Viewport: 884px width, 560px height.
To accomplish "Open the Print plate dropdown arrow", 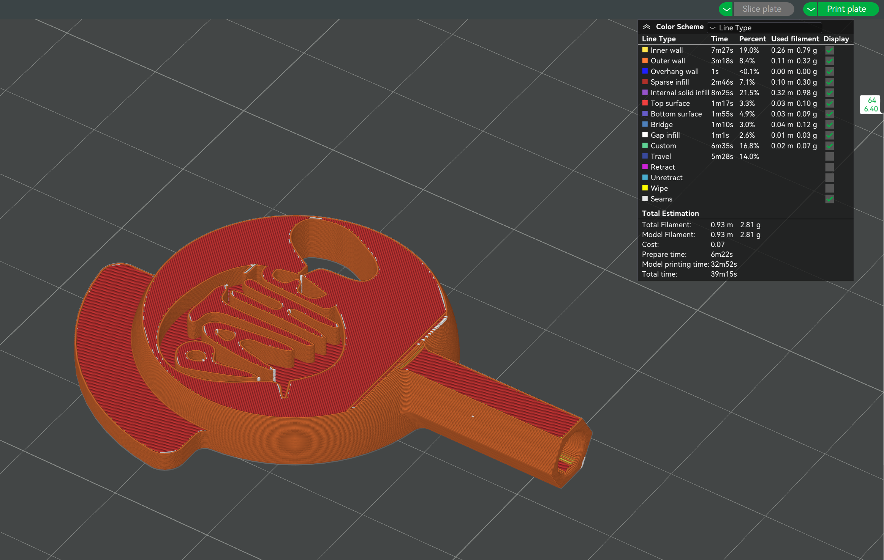I will coord(810,9).
